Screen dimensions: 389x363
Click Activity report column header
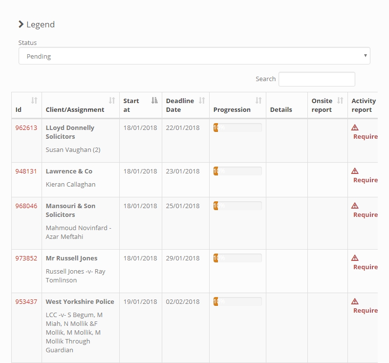[x=364, y=105]
